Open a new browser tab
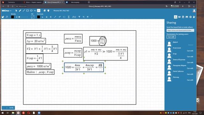 pos(89,2)
